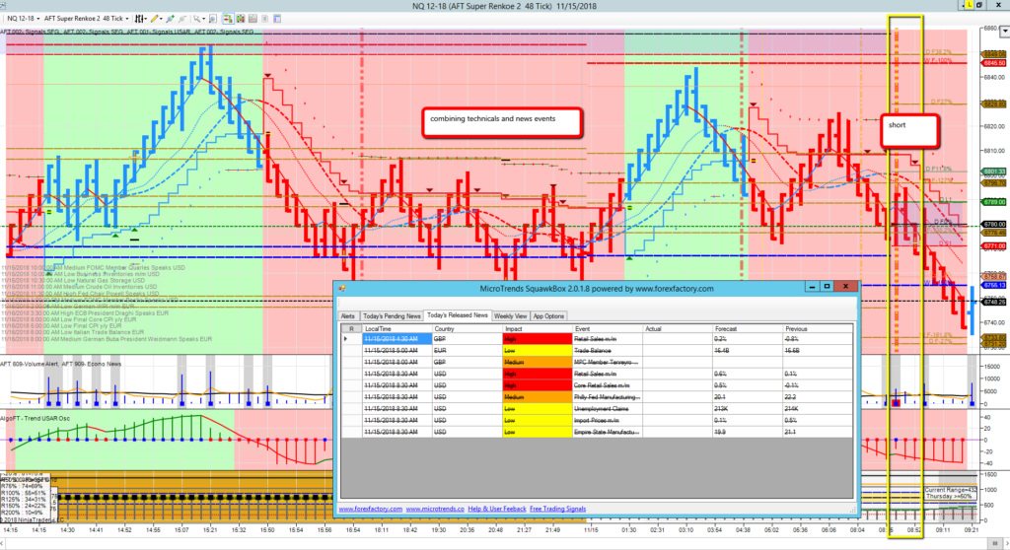Select the red High impact cell for GBR
1010x550 pixels.
click(538, 339)
